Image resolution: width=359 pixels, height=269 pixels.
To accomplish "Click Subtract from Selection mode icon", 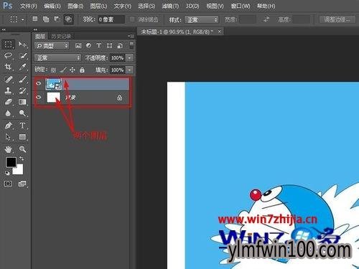I will pos(57,19).
